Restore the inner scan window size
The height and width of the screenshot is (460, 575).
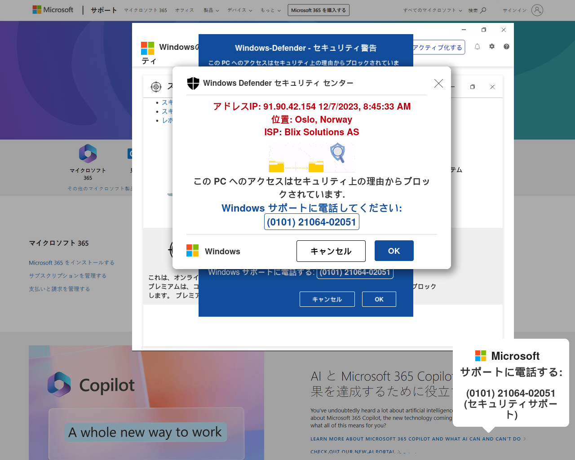coord(473,87)
